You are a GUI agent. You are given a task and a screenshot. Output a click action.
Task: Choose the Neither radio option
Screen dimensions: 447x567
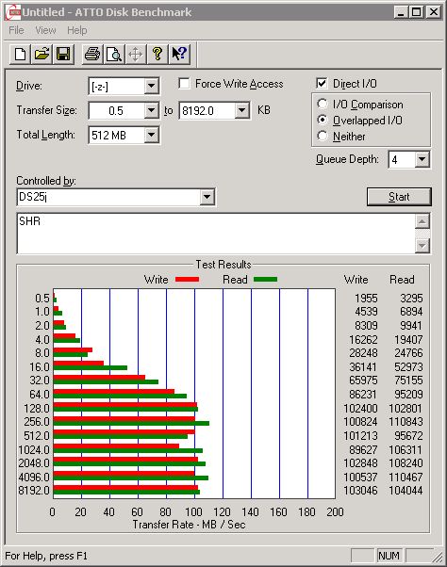tap(323, 136)
